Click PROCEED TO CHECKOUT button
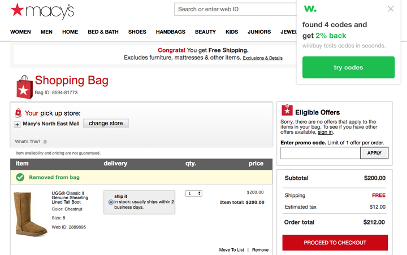The image size is (407, 255). pos(335,243)
